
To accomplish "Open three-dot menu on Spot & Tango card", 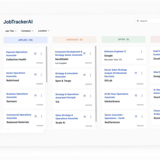I will pos(90,75).
